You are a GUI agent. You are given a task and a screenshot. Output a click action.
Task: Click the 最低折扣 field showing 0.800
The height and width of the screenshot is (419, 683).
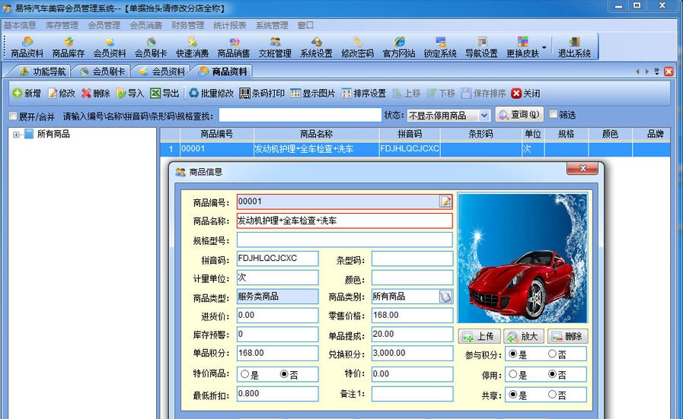pos(277,394)
